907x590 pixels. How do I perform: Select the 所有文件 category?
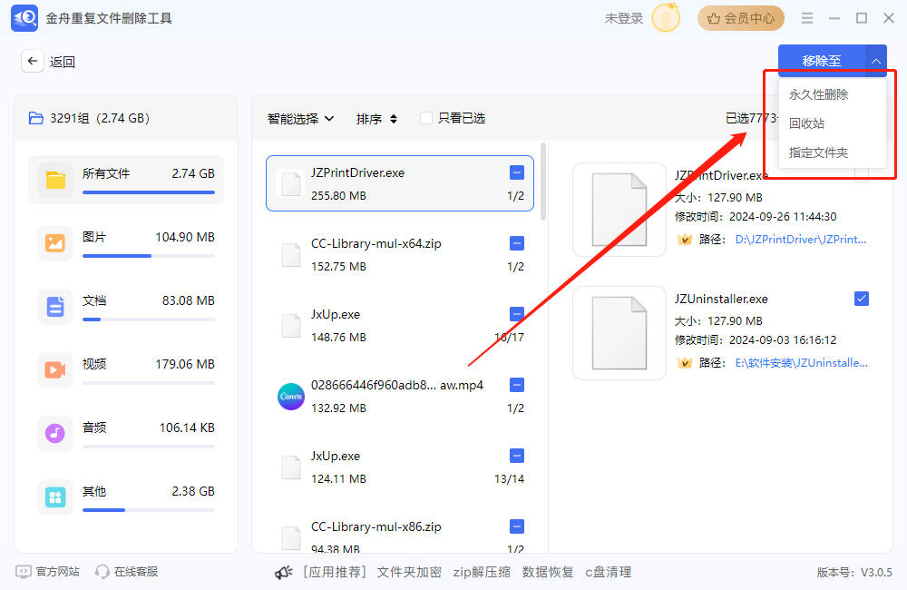pyautogui.click(x=126, y=180)
